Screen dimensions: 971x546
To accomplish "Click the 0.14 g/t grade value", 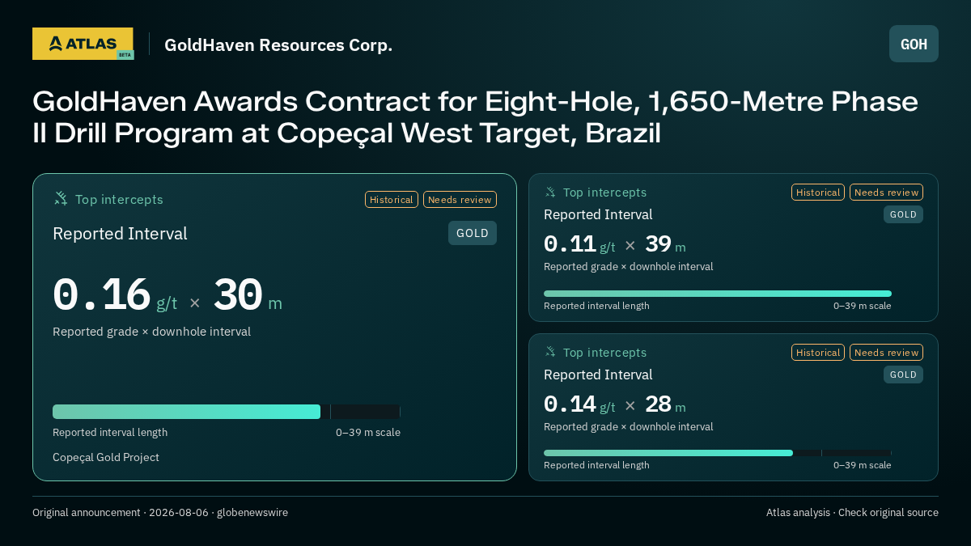I will [x=579, y=404].
